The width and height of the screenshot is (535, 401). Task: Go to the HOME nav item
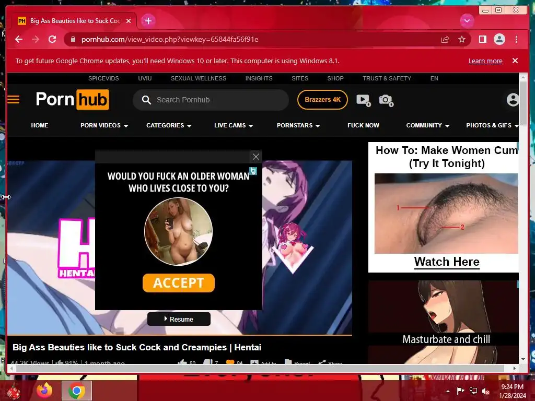pyautogui.click(x=40, y=125)
